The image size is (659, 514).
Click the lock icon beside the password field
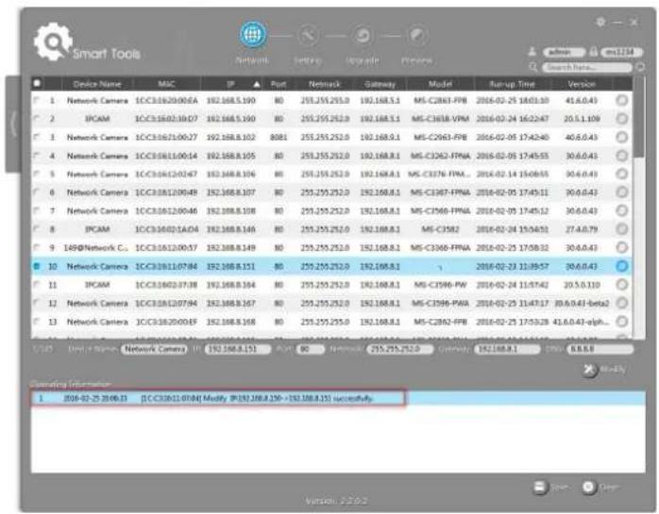(x=594, y=52)
